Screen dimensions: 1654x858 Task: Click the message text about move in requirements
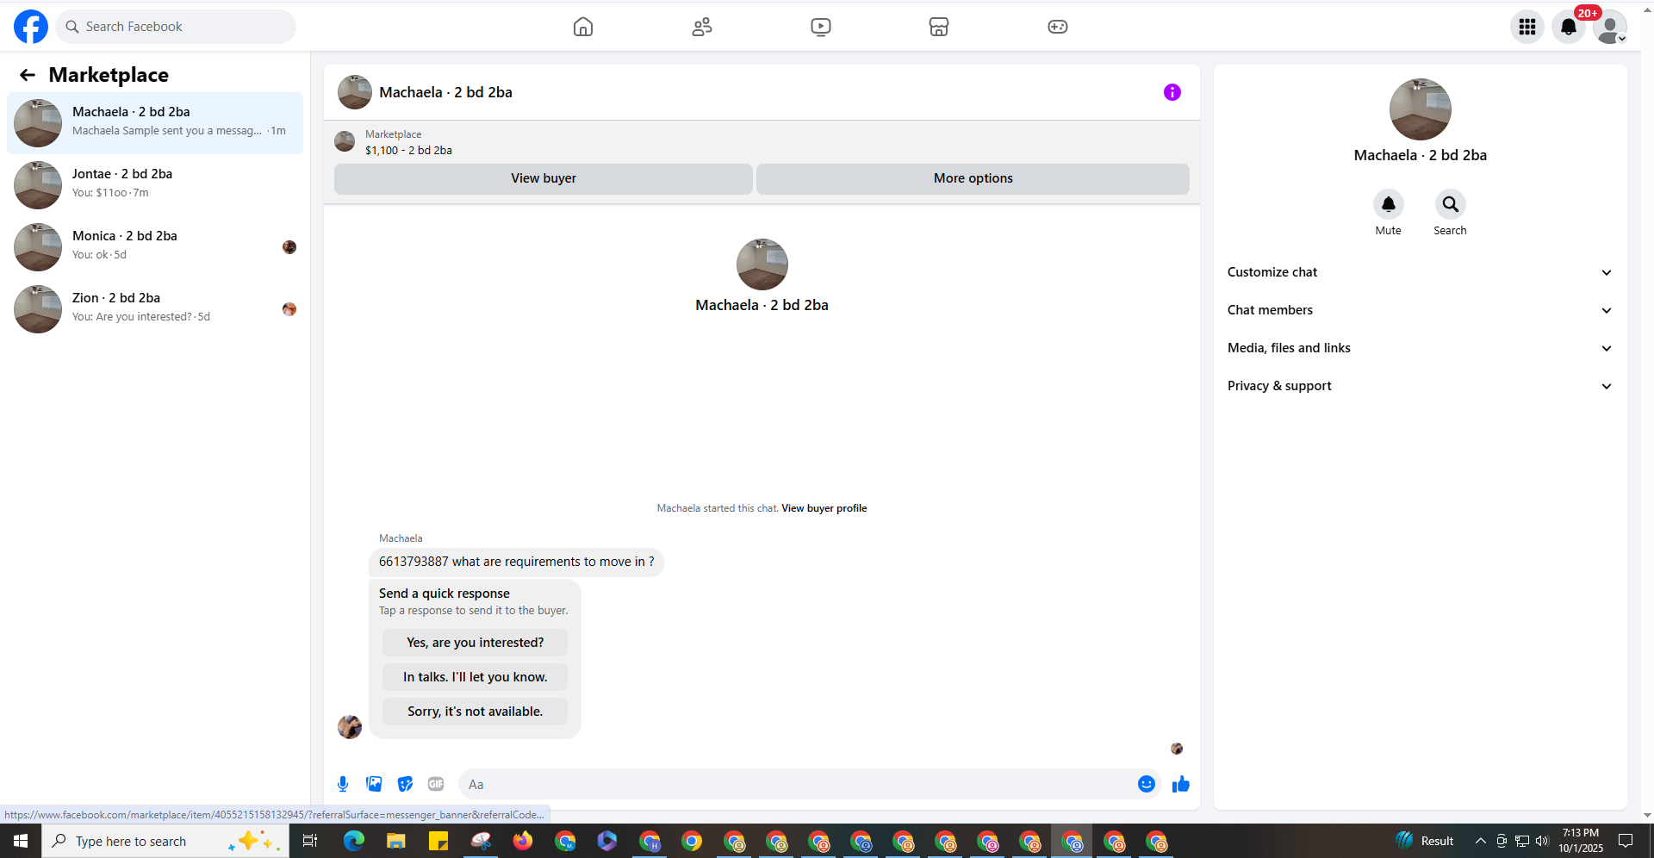(516, 562)
